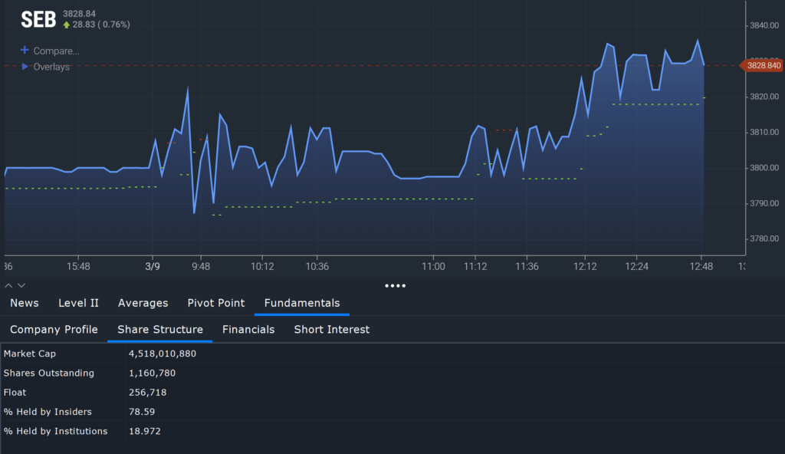The width and height of the screenshot is (785, 454).
Task: Click the down chevron to expand the panel
Action: (x=21, y=285)
